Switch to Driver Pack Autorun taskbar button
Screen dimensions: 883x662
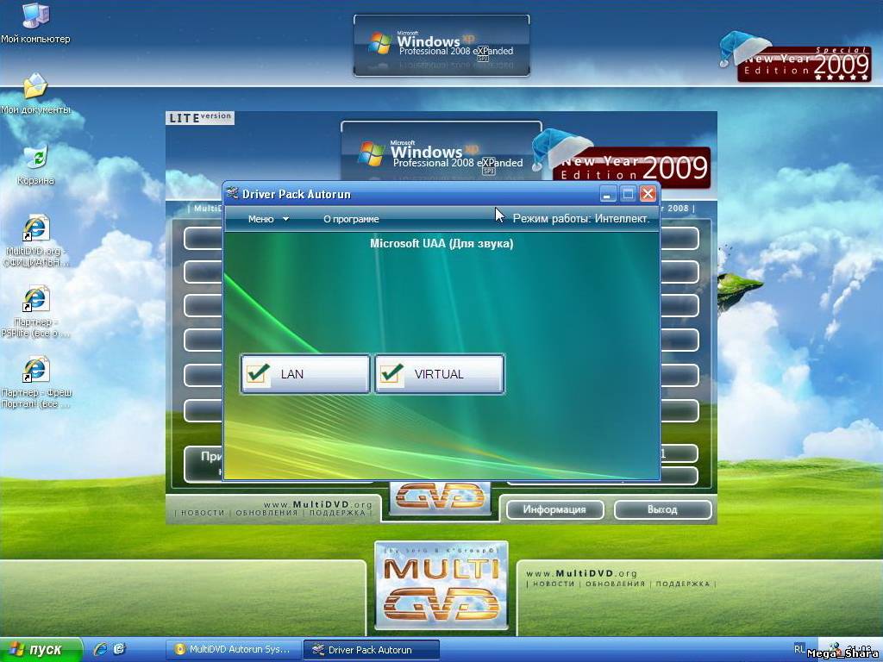click(x=371, y=650)
